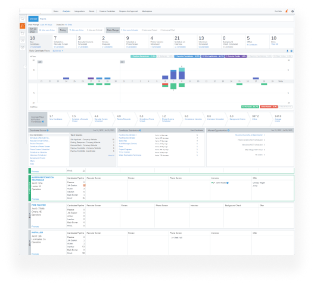
Task: Click the orange notification icon at top right
Action: (x=287, y=11)
